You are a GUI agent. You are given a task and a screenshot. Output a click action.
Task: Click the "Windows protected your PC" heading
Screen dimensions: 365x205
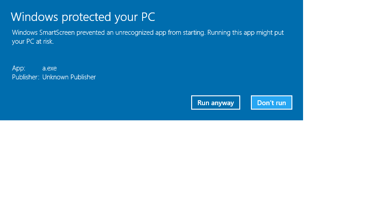[83, 17]
